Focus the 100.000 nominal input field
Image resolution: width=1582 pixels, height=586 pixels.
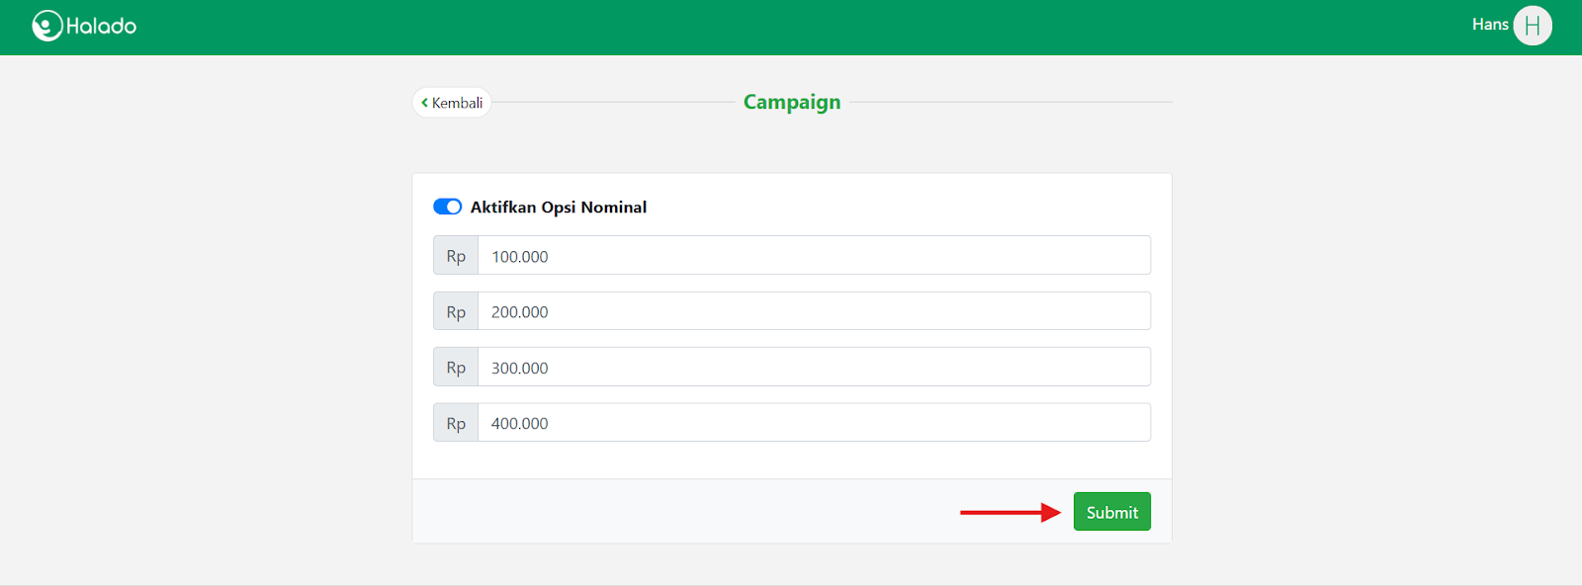(x=814, y=256)
